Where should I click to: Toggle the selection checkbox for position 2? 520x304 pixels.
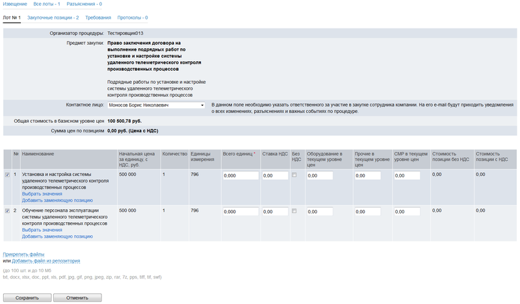[7, 211]
